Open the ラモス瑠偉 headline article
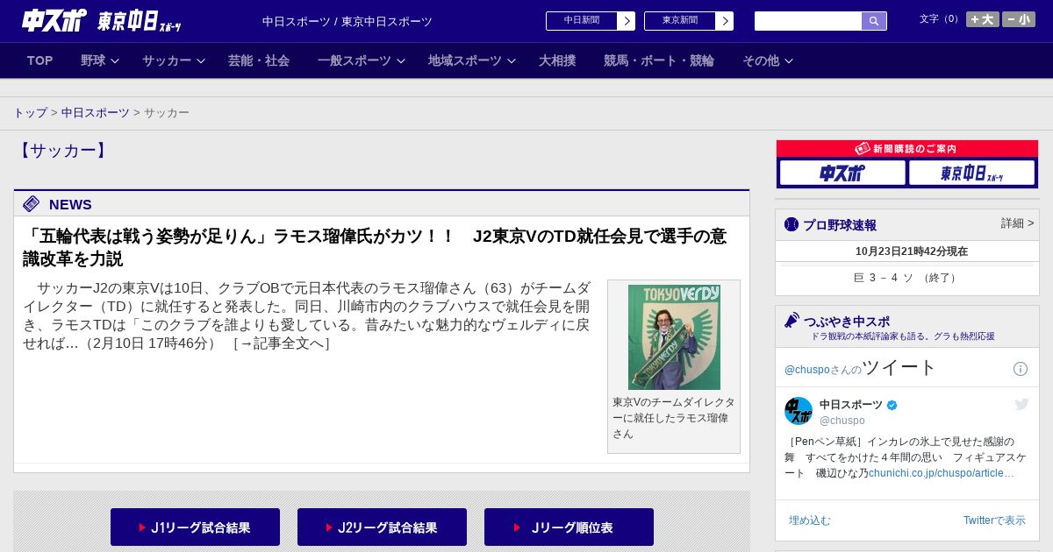 click(x=375, y=247)
